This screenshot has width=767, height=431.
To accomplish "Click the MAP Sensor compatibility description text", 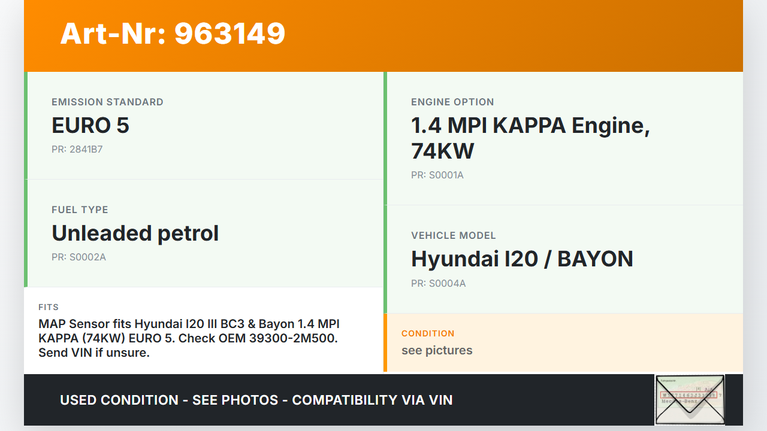I will point(189,338).
